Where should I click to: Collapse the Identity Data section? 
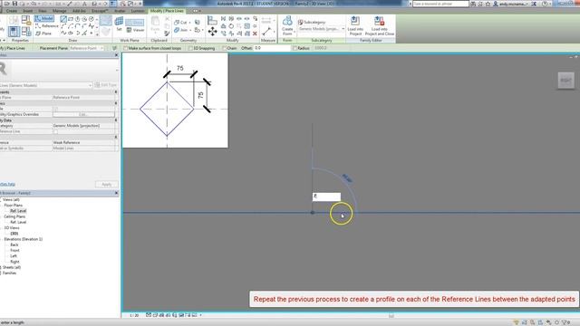pos(116,120)
